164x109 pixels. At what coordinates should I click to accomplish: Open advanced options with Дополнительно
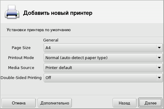(x=55, y=103)
